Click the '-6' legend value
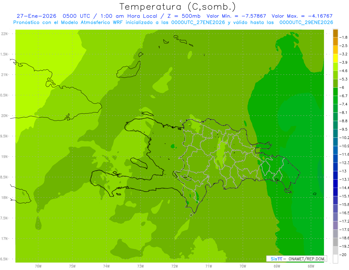 pos(341,87)
